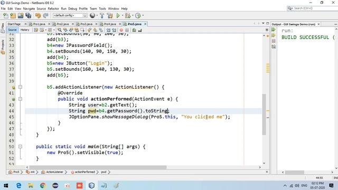The height and width of the screenshot is (190, 338).
Task: Switch to the Pro1.java tab
Action: (x=39, y=24)
